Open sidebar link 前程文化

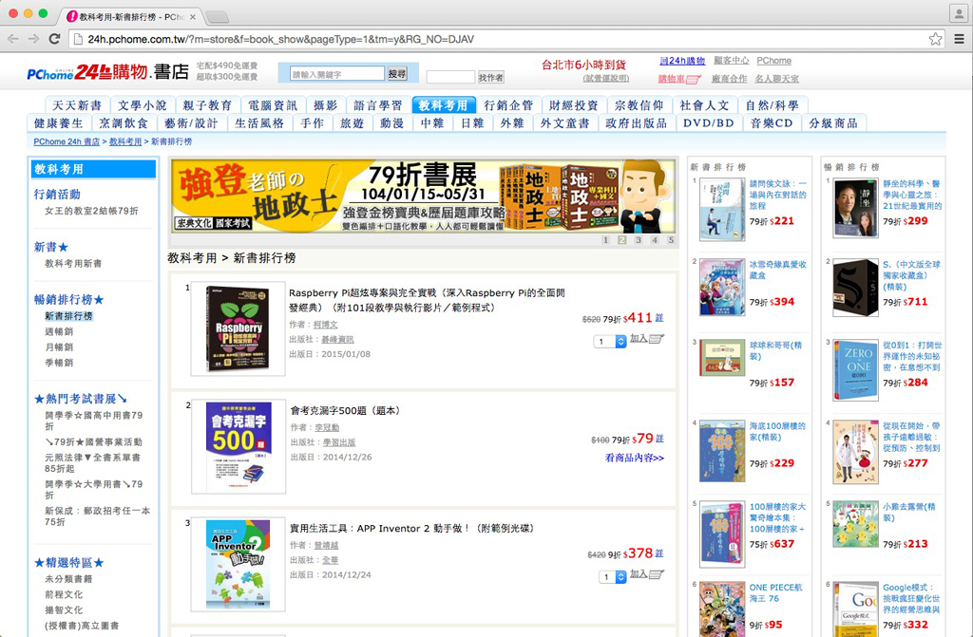(x=64, y=594)
